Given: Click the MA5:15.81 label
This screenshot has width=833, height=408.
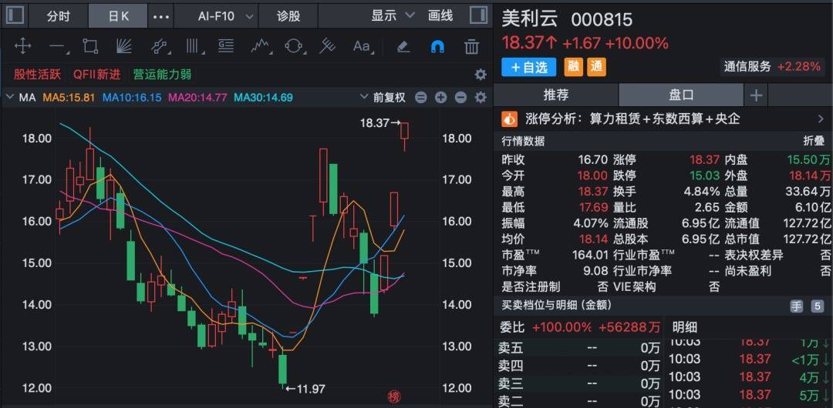Looking at the screenshot, I should 69,98.
